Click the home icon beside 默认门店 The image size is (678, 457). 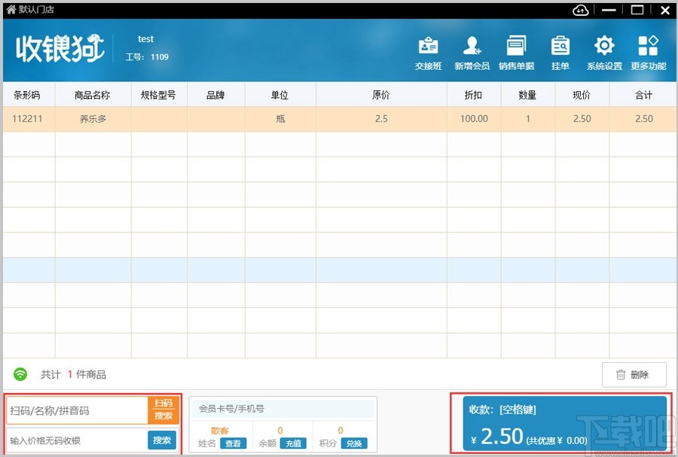[x=11, y=10]
